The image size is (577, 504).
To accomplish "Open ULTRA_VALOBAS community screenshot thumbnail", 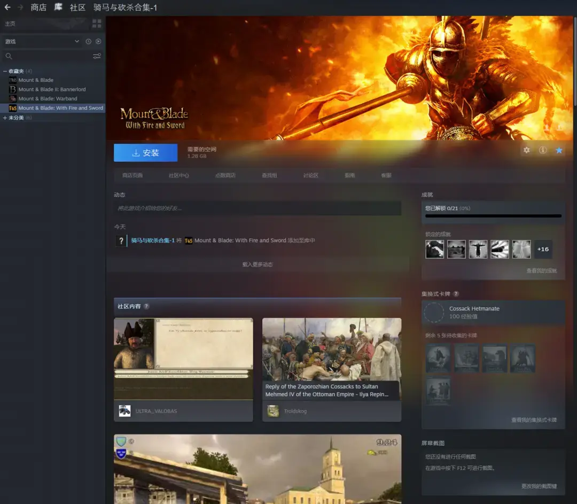I will click(x=184, y=359).
